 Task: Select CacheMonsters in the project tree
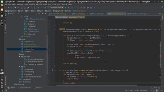[x=33, y=29]
